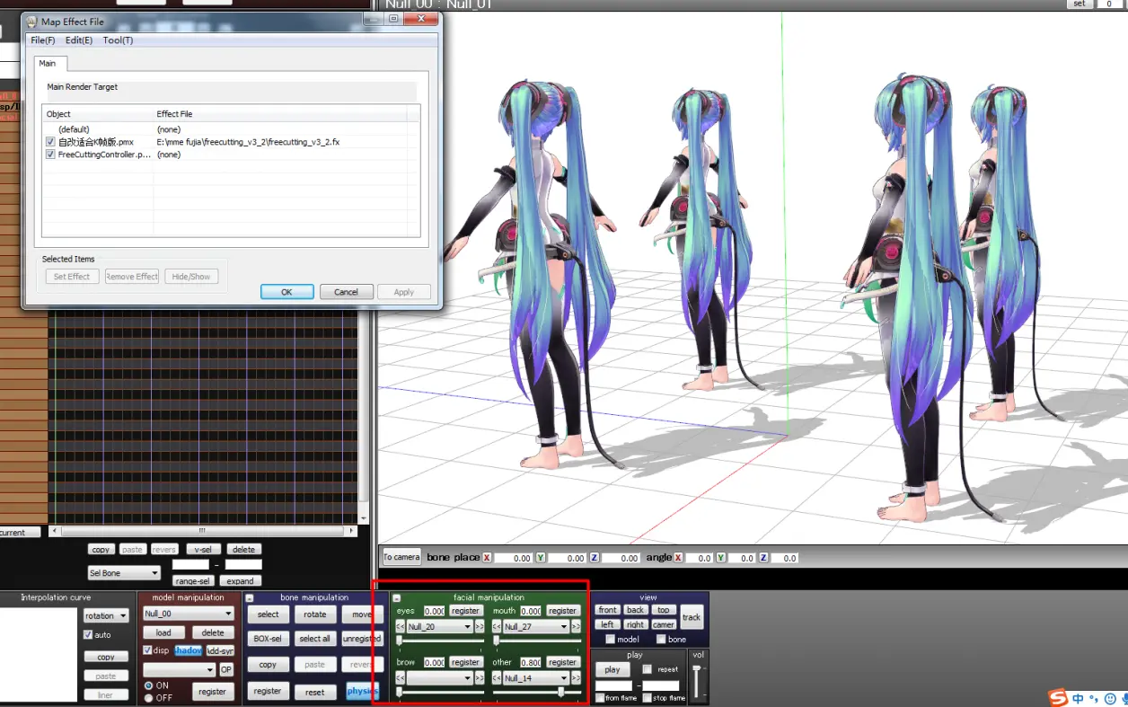
Task: Click the Sogou input method S icon
Action: (x=1059, y=697)
